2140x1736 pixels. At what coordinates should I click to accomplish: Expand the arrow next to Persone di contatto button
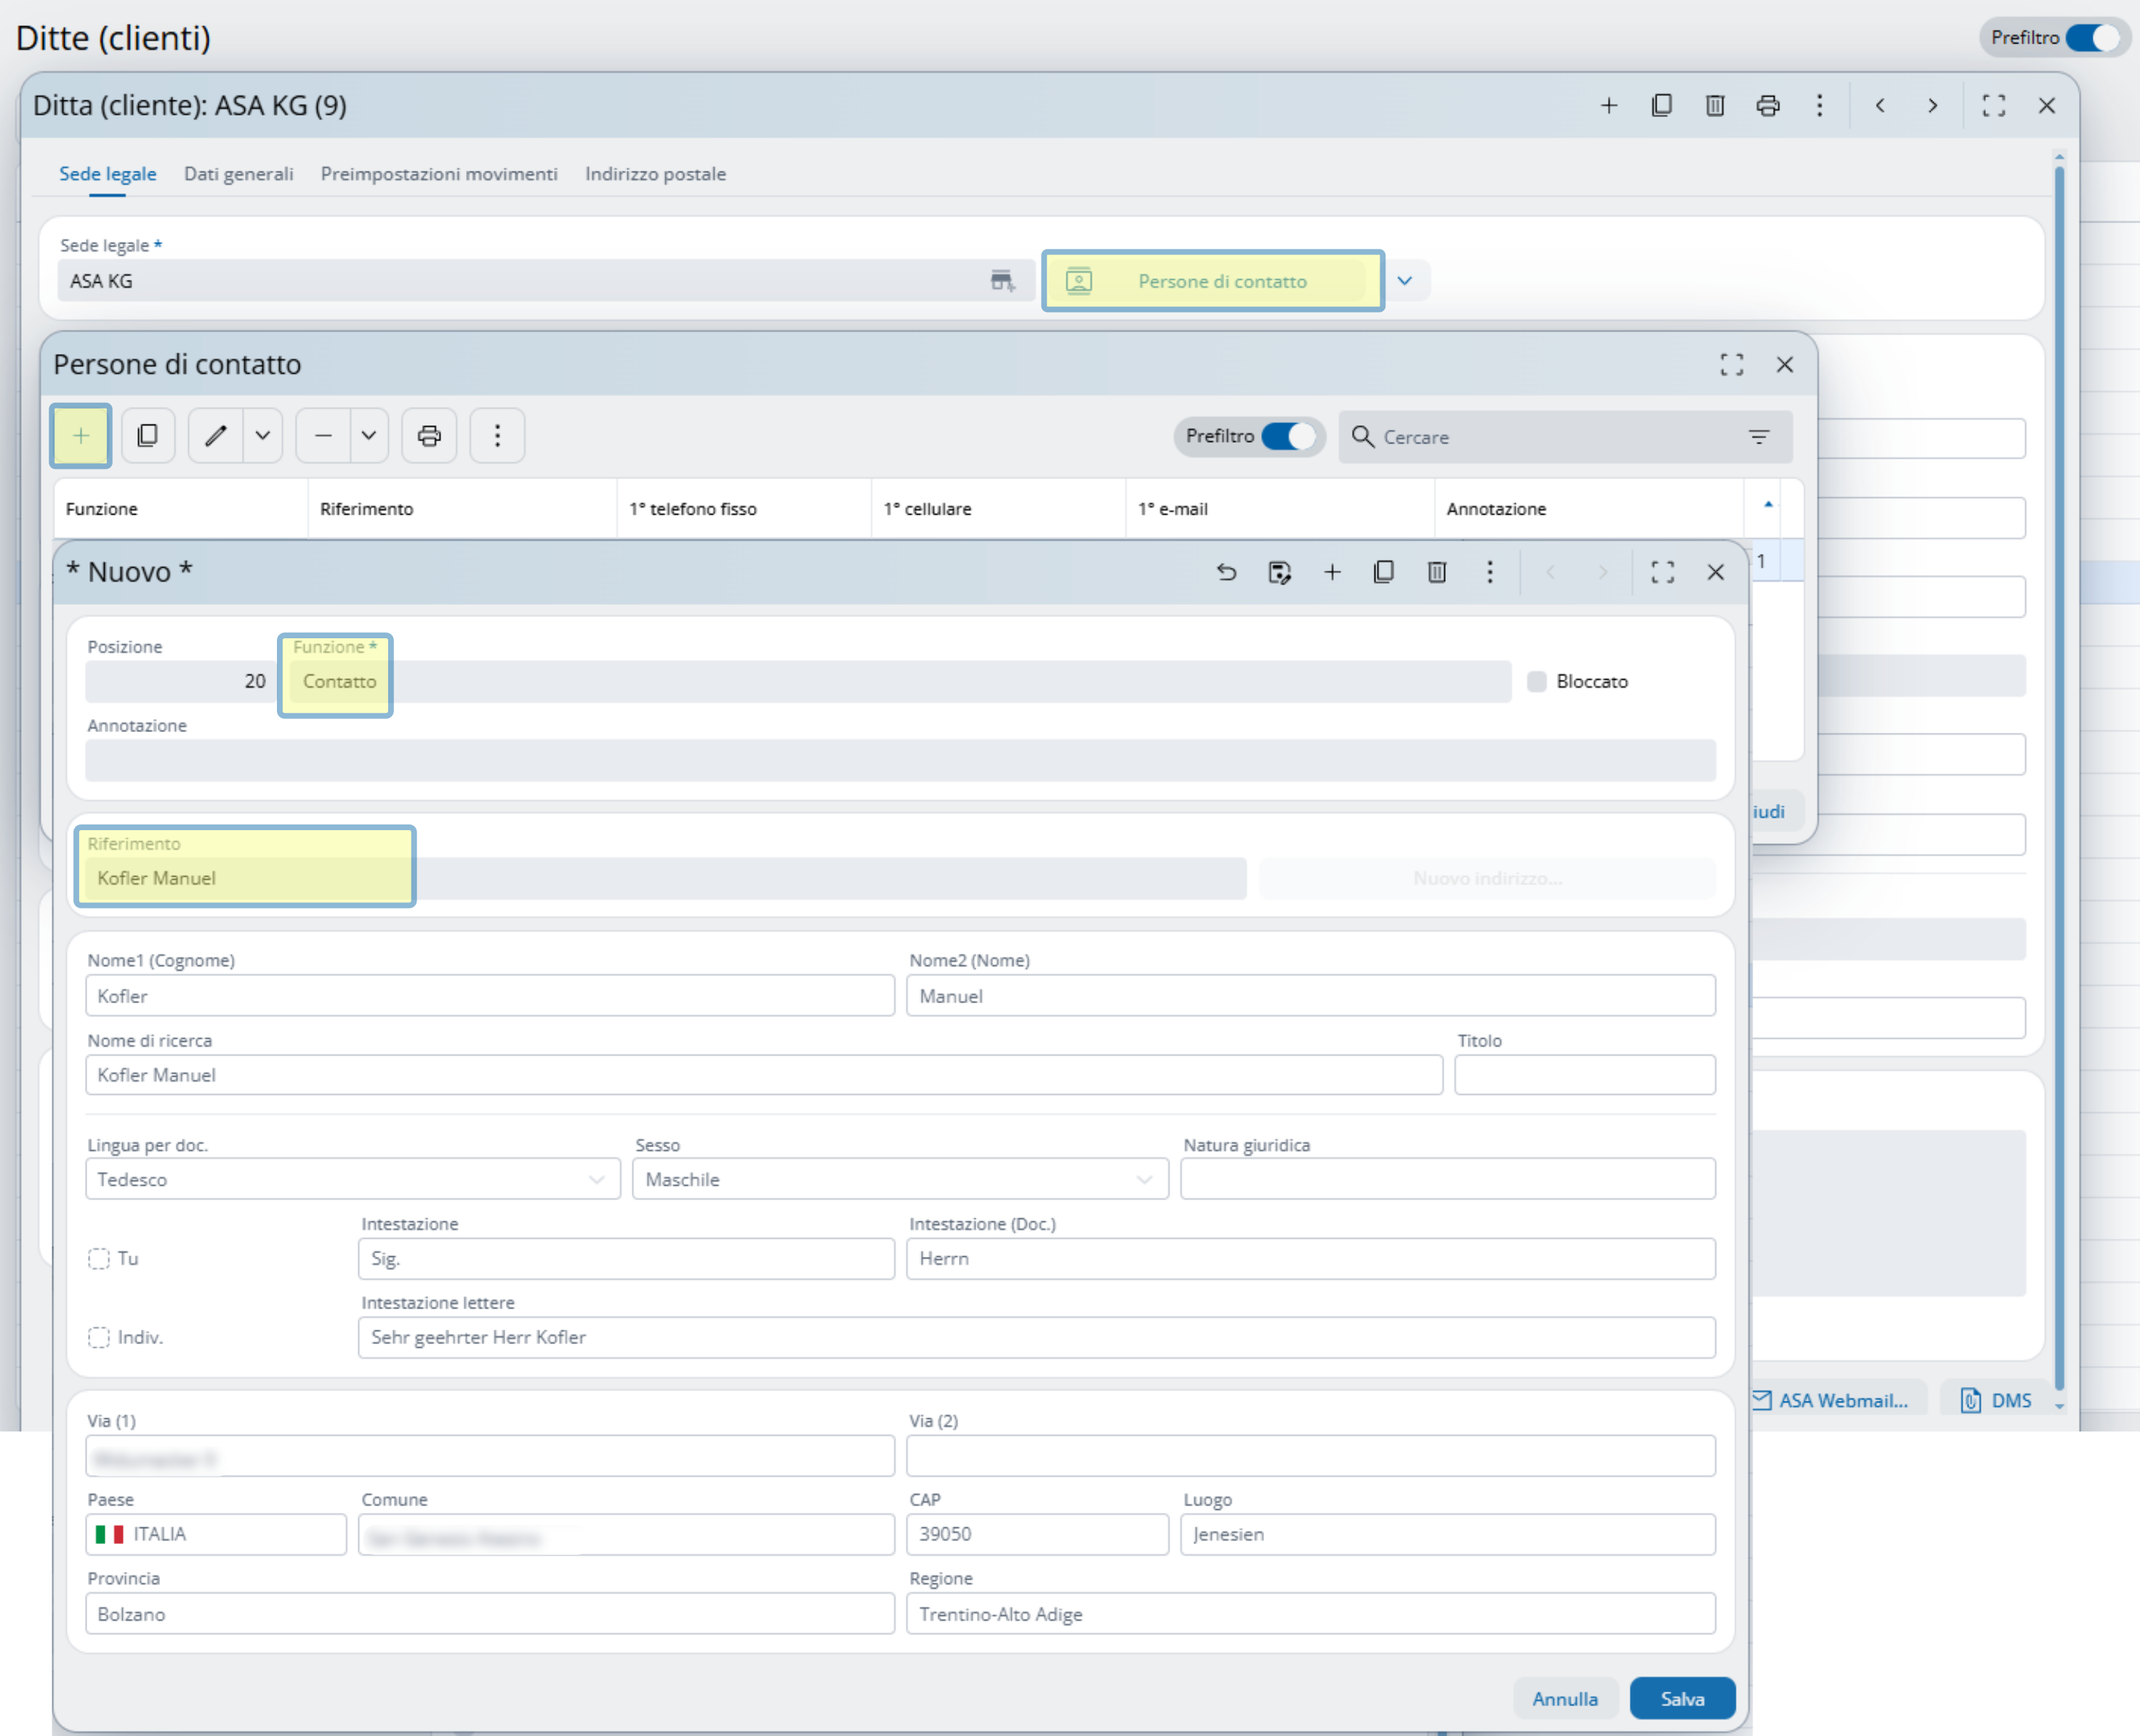pyautogui.click(x=1405, y=281)
